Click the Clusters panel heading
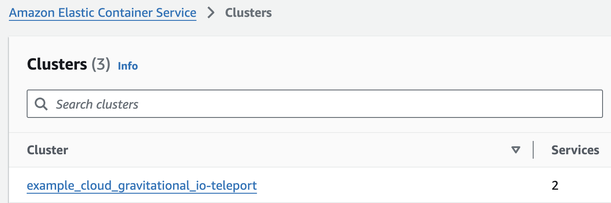 [57, 65]
